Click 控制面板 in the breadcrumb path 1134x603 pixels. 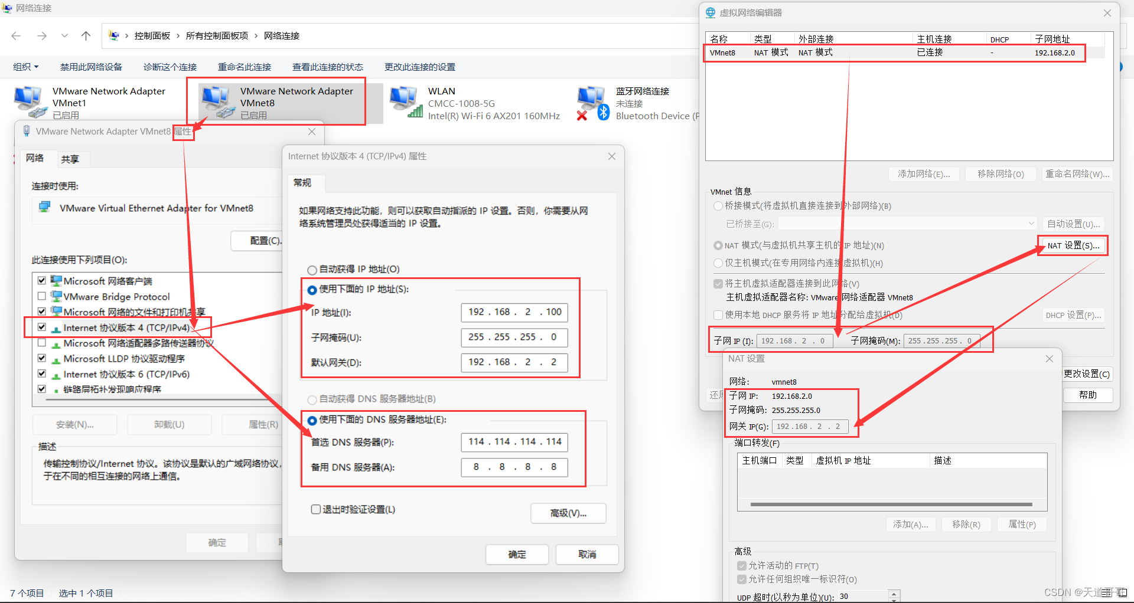(152, 36)
